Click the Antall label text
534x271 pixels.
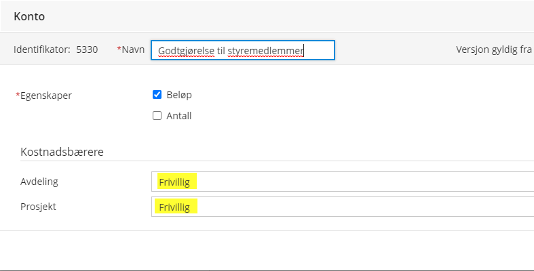[x=179, y=116]
